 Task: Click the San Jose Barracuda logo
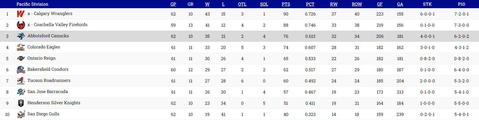[21, 92]
